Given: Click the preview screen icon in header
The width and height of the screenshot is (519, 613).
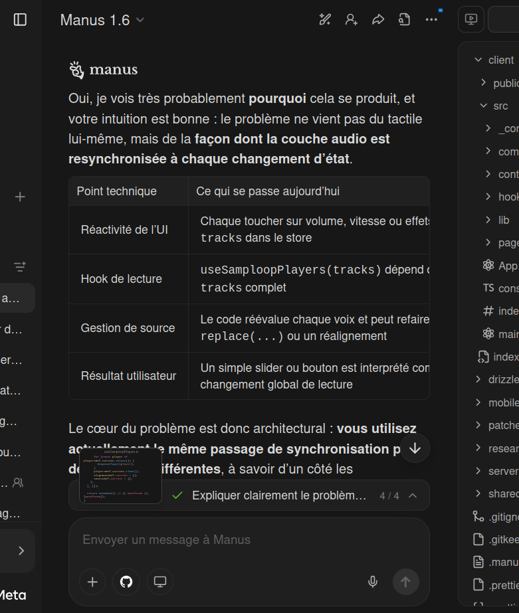Looking at the screenshot, I should (x=471, y=20).
